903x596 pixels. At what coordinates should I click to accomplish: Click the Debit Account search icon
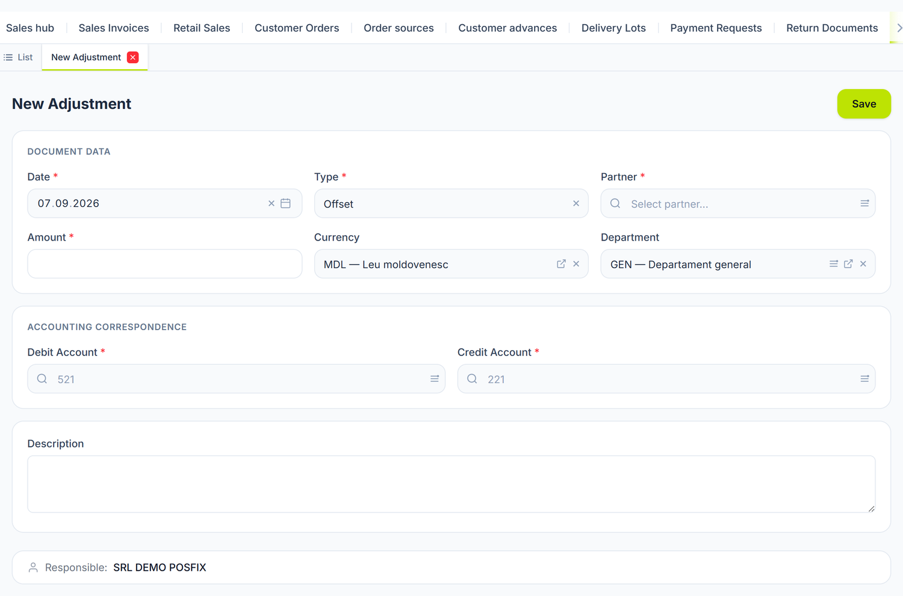click(x=42, y=378)
